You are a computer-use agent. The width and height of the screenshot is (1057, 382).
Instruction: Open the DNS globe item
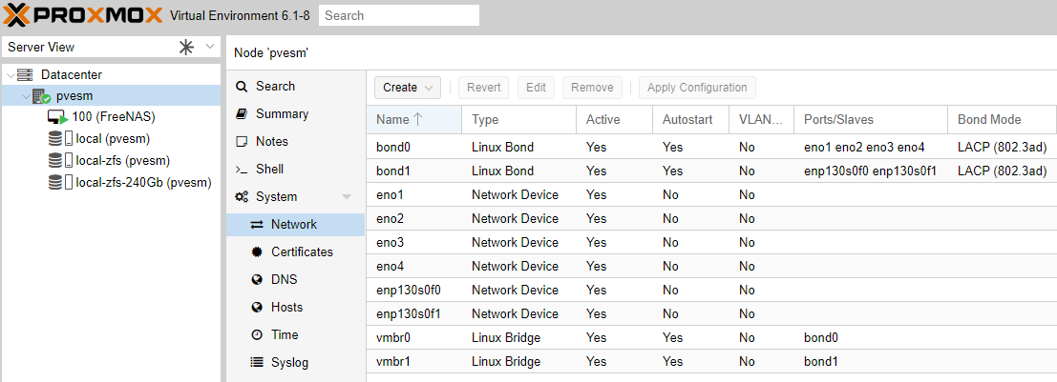276,279
